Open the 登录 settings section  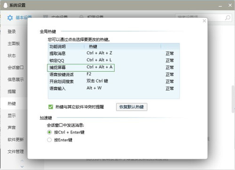tap(12, 31)
